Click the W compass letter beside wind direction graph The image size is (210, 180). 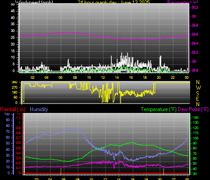click(x=198, y=88)
